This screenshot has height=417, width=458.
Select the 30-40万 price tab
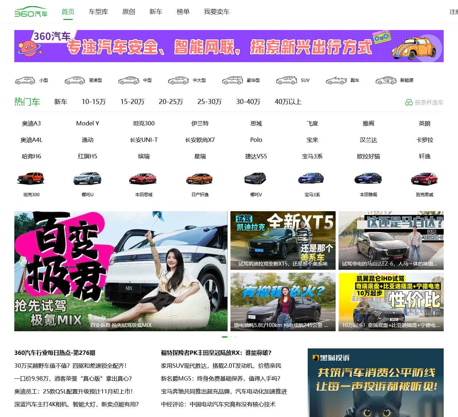click(x=248, y=102)
